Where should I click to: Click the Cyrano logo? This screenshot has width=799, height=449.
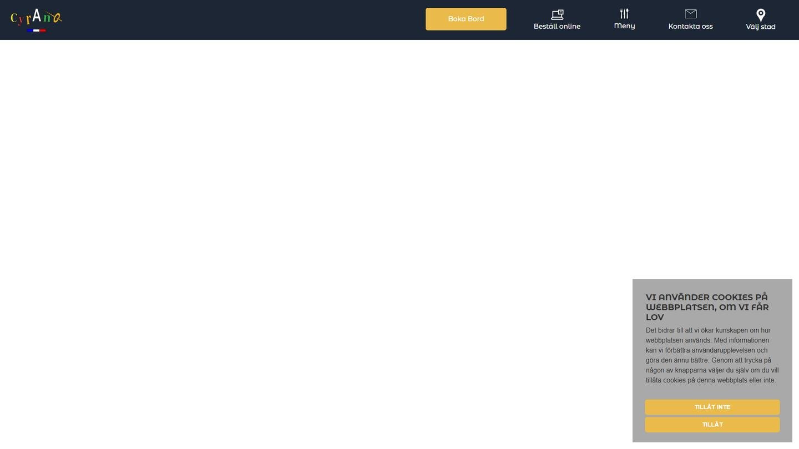tap(36, 18)
